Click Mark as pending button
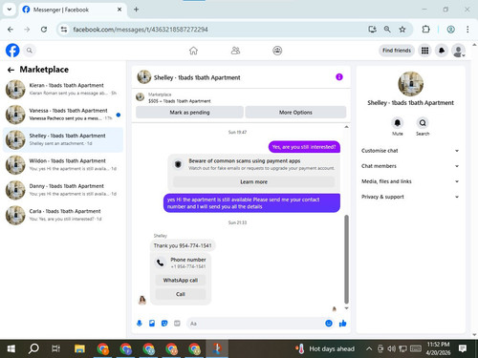Screen dimensions: 478x358 coord(189,113)
